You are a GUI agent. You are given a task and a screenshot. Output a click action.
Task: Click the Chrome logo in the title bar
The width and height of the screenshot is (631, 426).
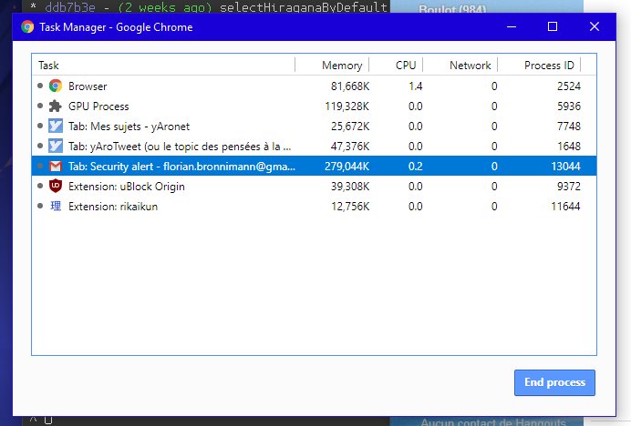(28, 27)
